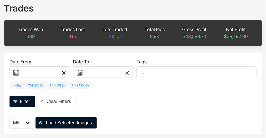Expand the M5 timeframe dropdown arrow
Image resolution: width=266 pixels, height=138 pixels.
[x=28, y=123]
